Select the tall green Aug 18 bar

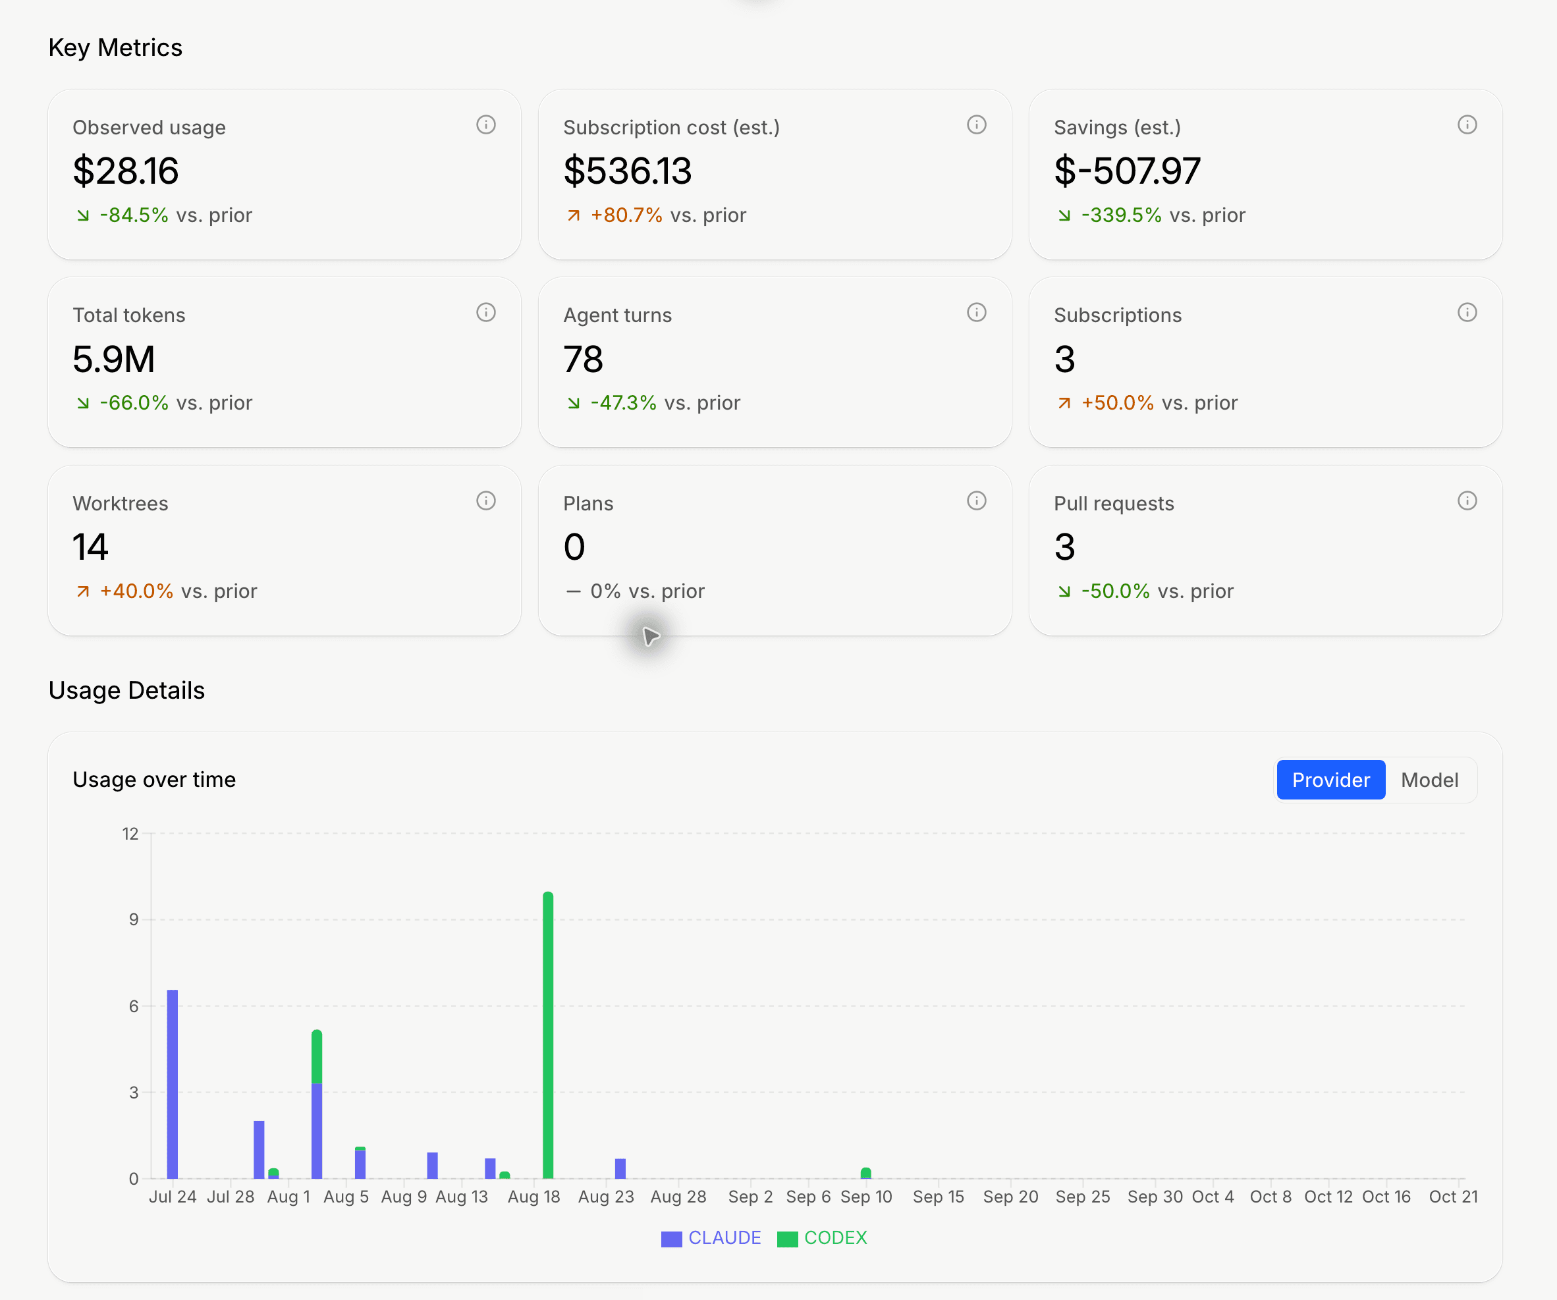point(548,1035)
